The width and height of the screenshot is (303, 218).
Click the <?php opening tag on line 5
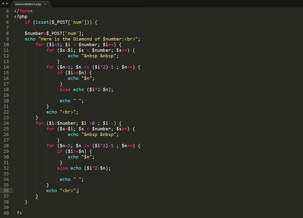coord(21,16)
